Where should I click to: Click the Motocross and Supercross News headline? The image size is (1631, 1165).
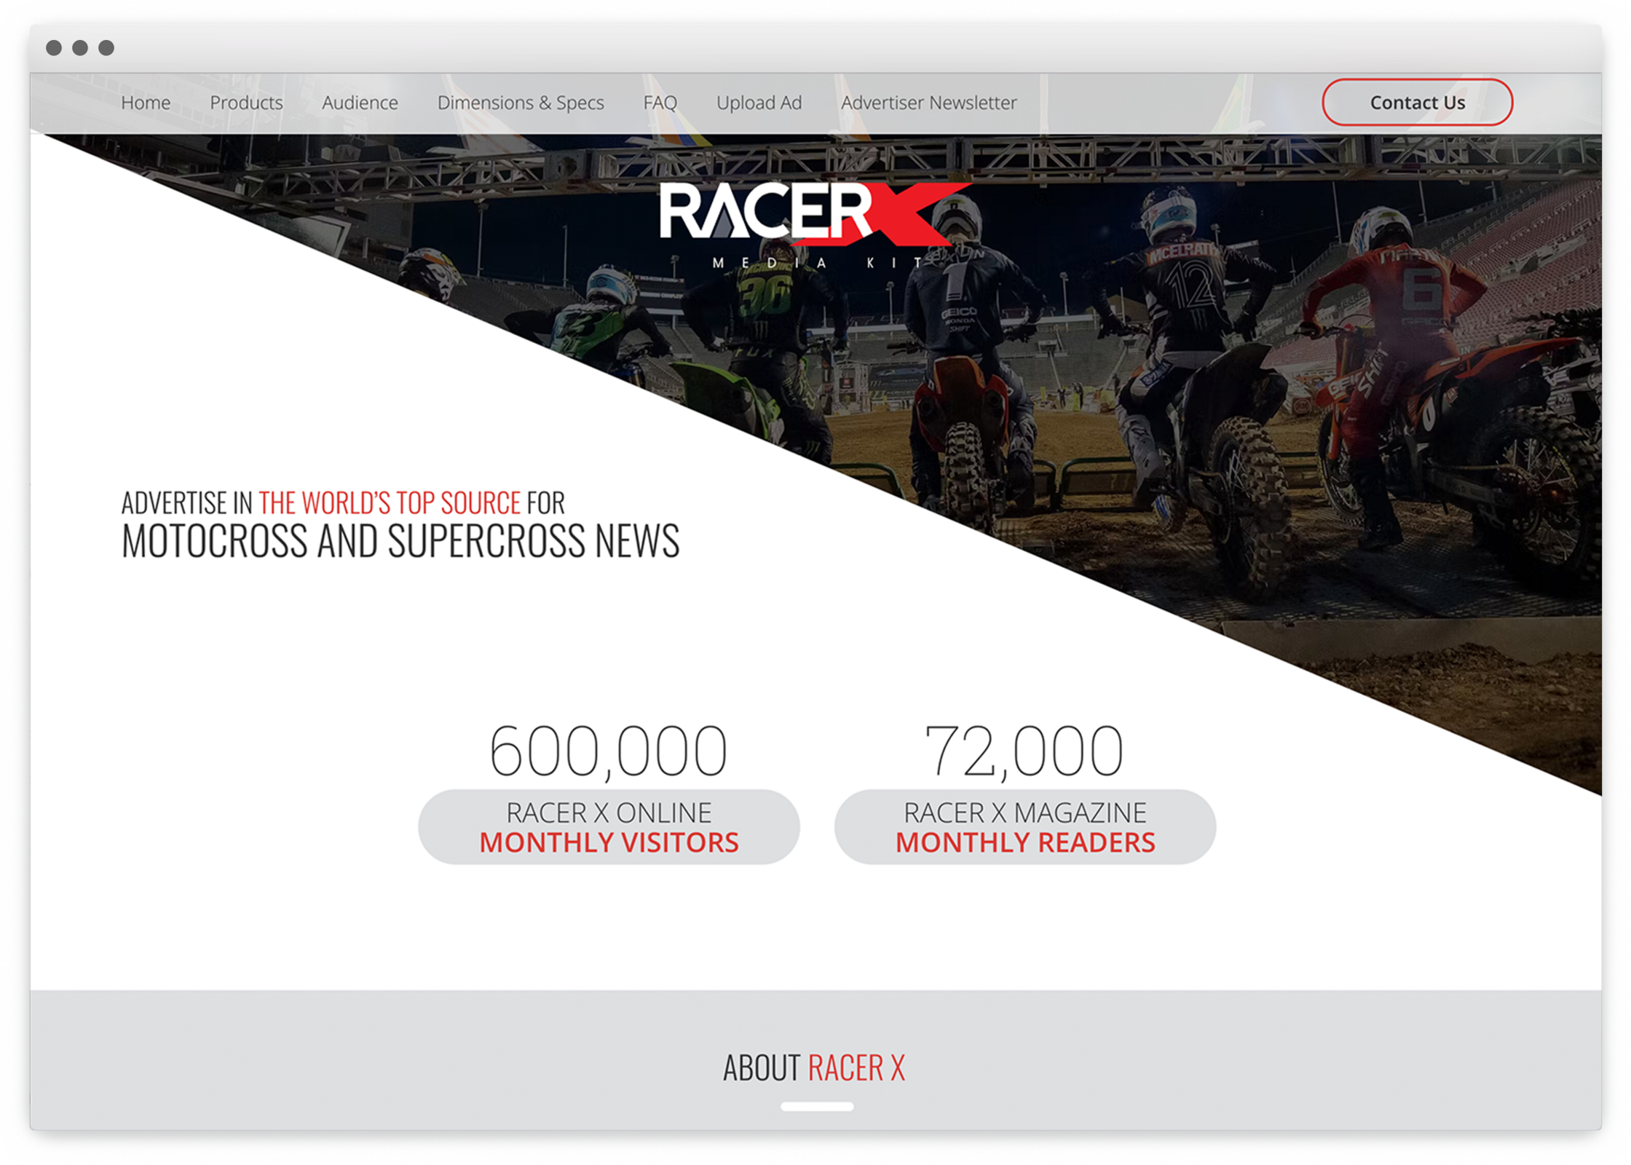pyautogui.click(x=400, y=541)
